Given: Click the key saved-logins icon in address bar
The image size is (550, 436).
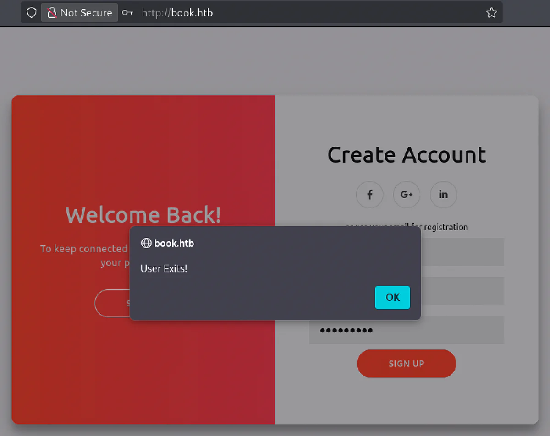Looking at the screenshot, I should point(127,13).
